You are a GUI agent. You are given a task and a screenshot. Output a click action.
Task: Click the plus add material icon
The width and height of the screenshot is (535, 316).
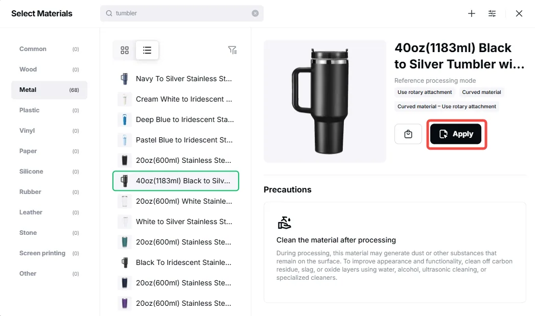(x=472, y=13)
